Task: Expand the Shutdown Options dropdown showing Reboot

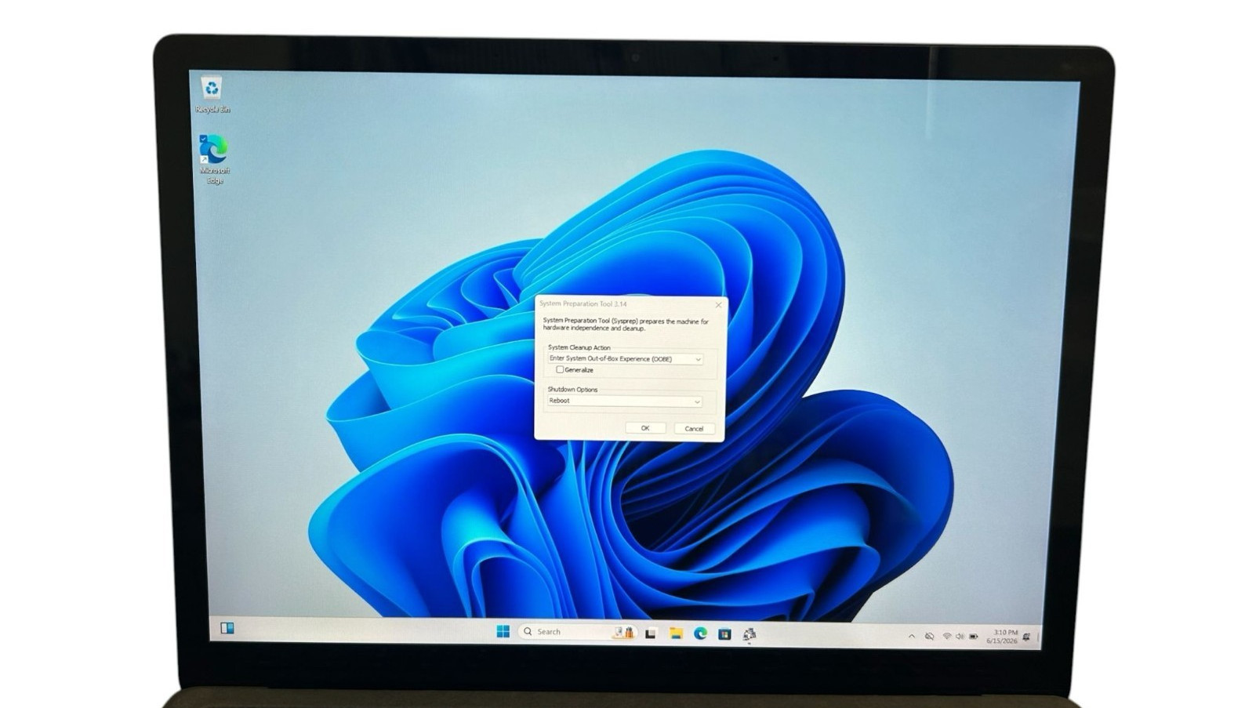Action: coord(624,401)
